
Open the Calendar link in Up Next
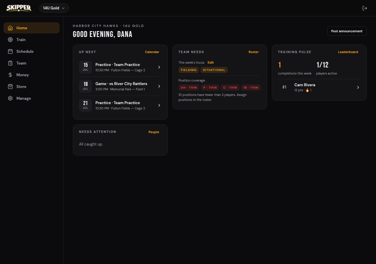[152, 52]
